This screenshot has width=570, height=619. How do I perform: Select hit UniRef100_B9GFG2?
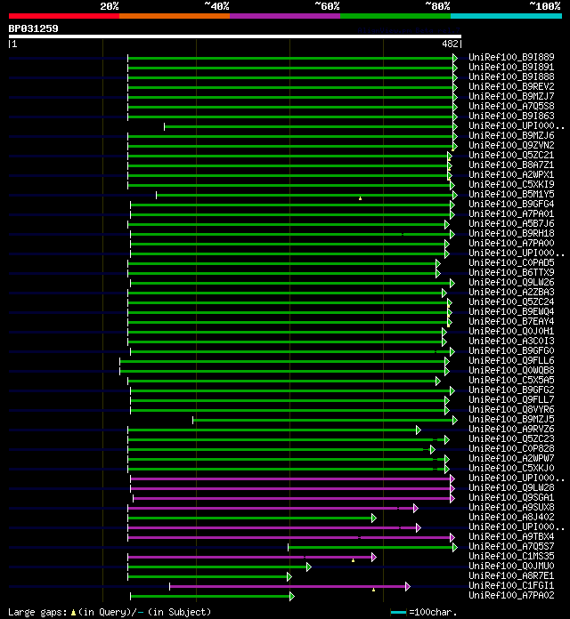[x=511, y=390]
